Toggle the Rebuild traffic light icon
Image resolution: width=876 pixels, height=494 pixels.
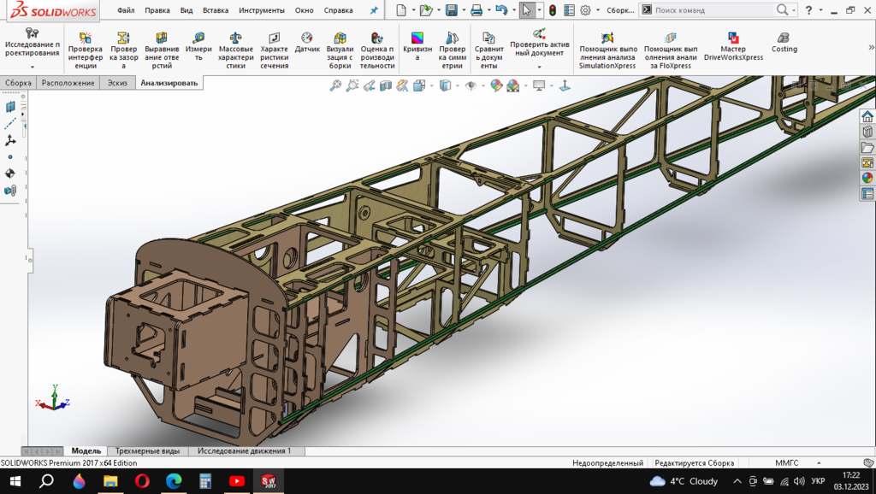coord(553,10)
